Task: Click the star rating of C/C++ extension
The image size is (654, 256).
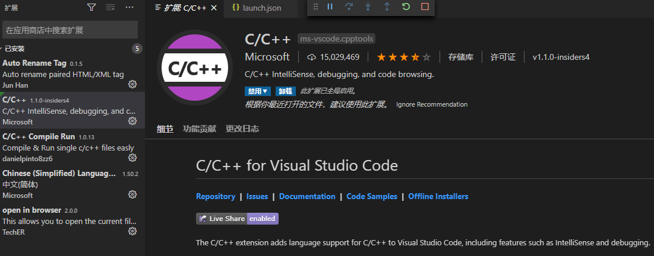Action: tap(403, 57)
